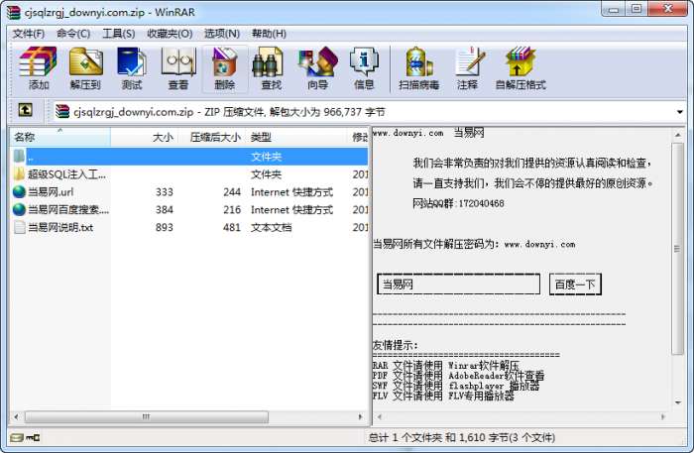
Task: Select the 当易网.url globe icon
Action: click(19, 191)
